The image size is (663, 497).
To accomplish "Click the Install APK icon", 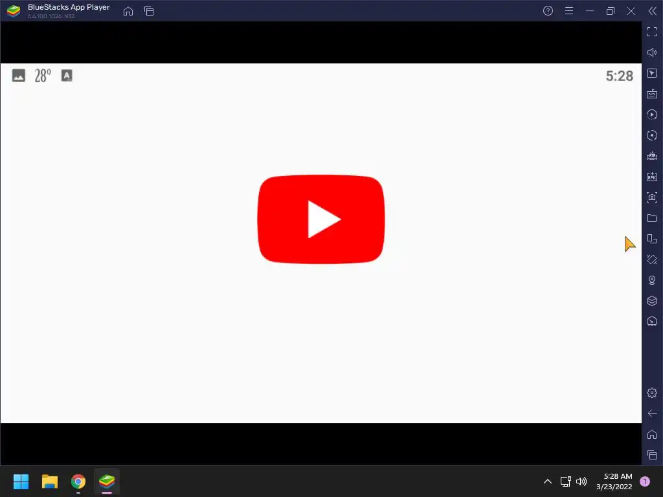I will click(652, 177).
